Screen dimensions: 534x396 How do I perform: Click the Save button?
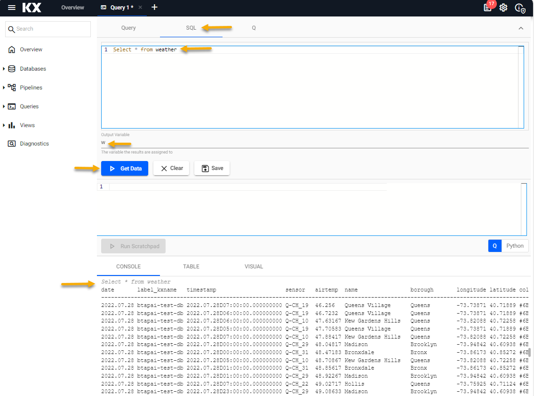click(x=212, y=169)
